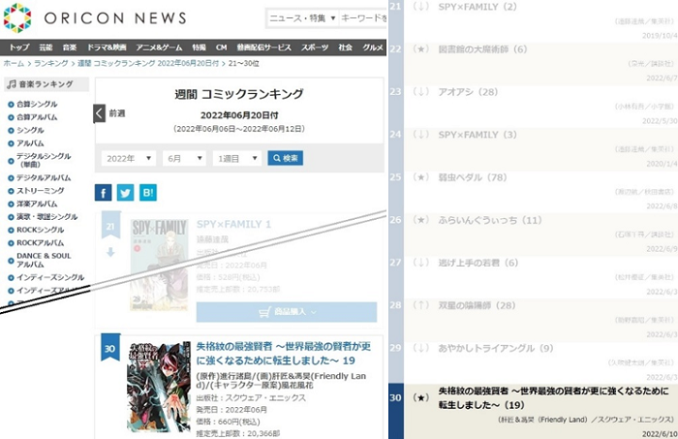Open アルバム ranking in the sidebar
This screenshot has height=439, width=678.
pos(30,143)
